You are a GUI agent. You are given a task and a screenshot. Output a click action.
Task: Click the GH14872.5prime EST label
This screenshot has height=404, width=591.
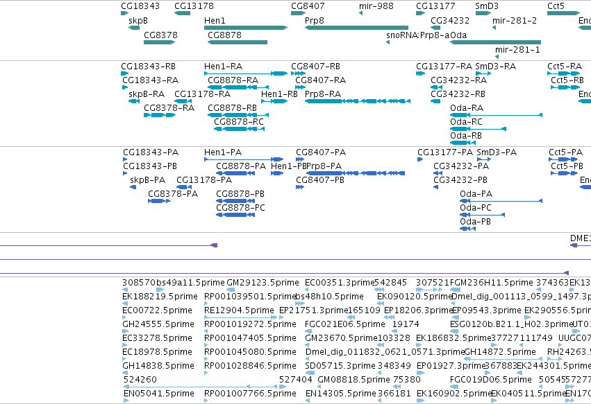500,352
